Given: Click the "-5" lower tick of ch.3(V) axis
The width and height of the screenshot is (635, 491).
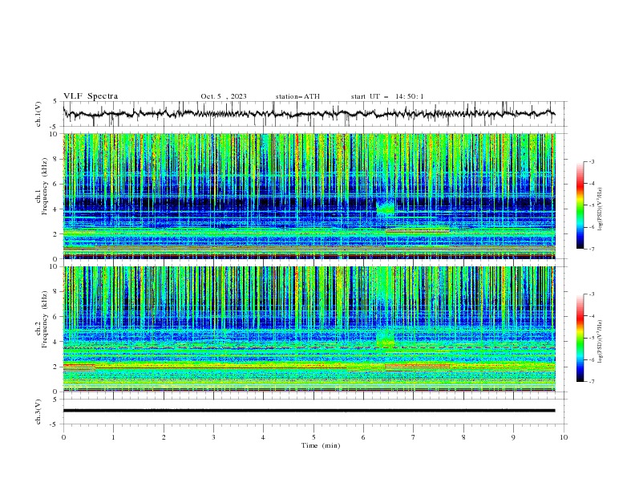Looking at the screenshot, I should pyautogui.click(x=55, y=424).
